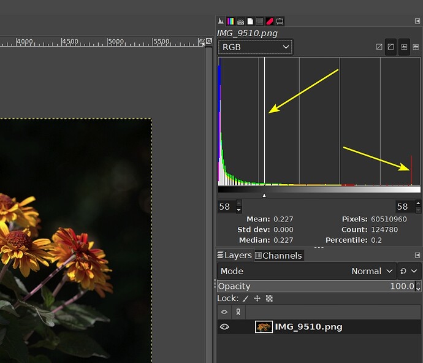Viewport: 423px width, 363px height.
Task: Open histogram dock tab configuration menu button
Action: pos(417,21)
